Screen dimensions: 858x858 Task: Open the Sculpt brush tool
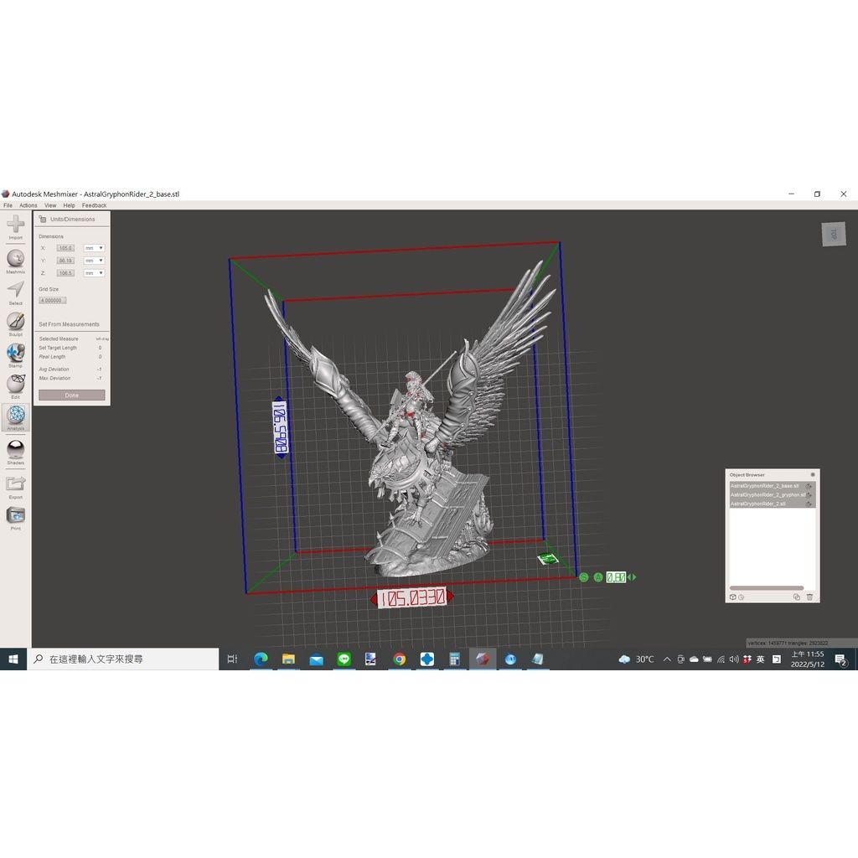tap(15, 322)
